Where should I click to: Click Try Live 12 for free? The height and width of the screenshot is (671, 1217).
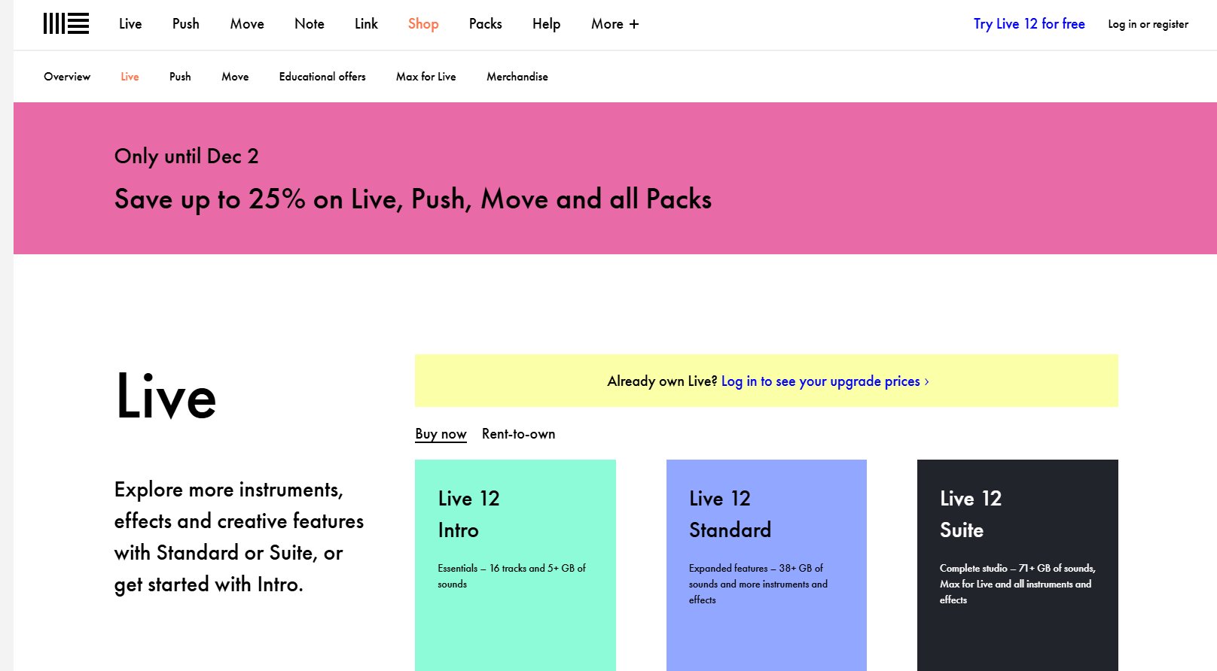point(1029,24)
